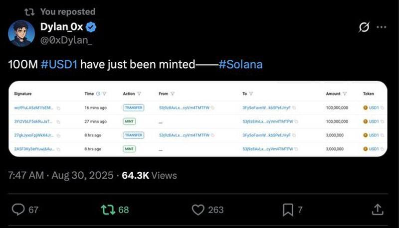
Task: Open Dylan_0x profile avatar
Action: (21, 33)
